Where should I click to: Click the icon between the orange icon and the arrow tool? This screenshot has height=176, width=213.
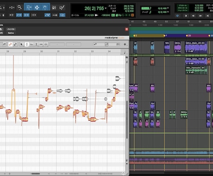tap(15, 44)
